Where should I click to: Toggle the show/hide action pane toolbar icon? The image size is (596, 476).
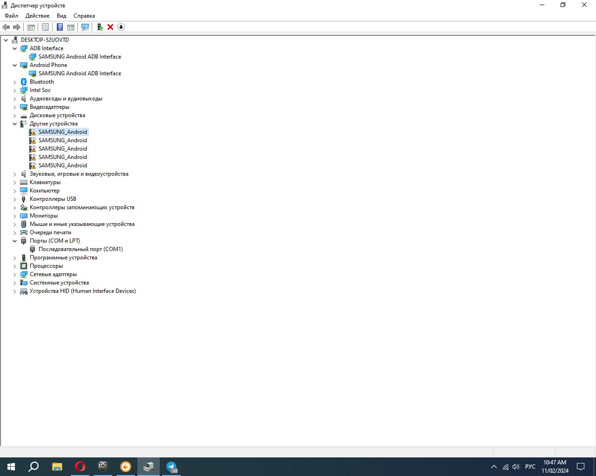tap(71, 27)
